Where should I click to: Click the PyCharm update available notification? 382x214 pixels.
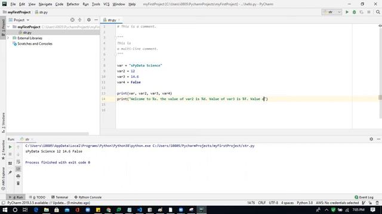(49, 203)
